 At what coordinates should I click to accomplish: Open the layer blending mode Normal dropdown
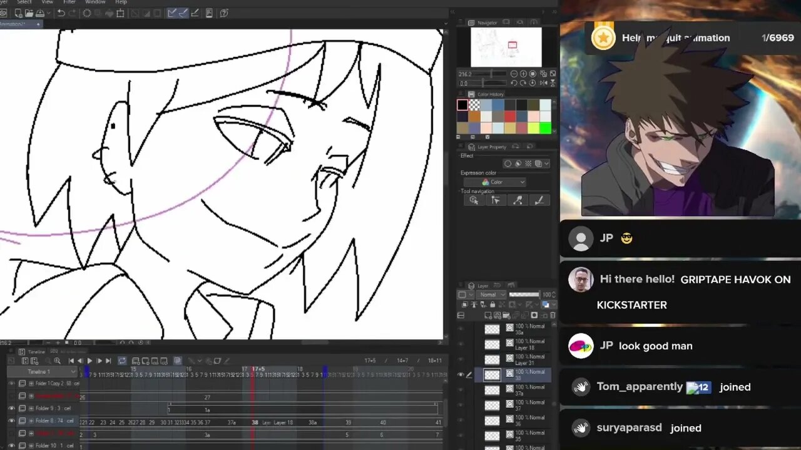(491, 294)
